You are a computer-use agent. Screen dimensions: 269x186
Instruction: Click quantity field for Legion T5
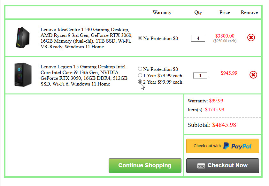pos(200,76)
